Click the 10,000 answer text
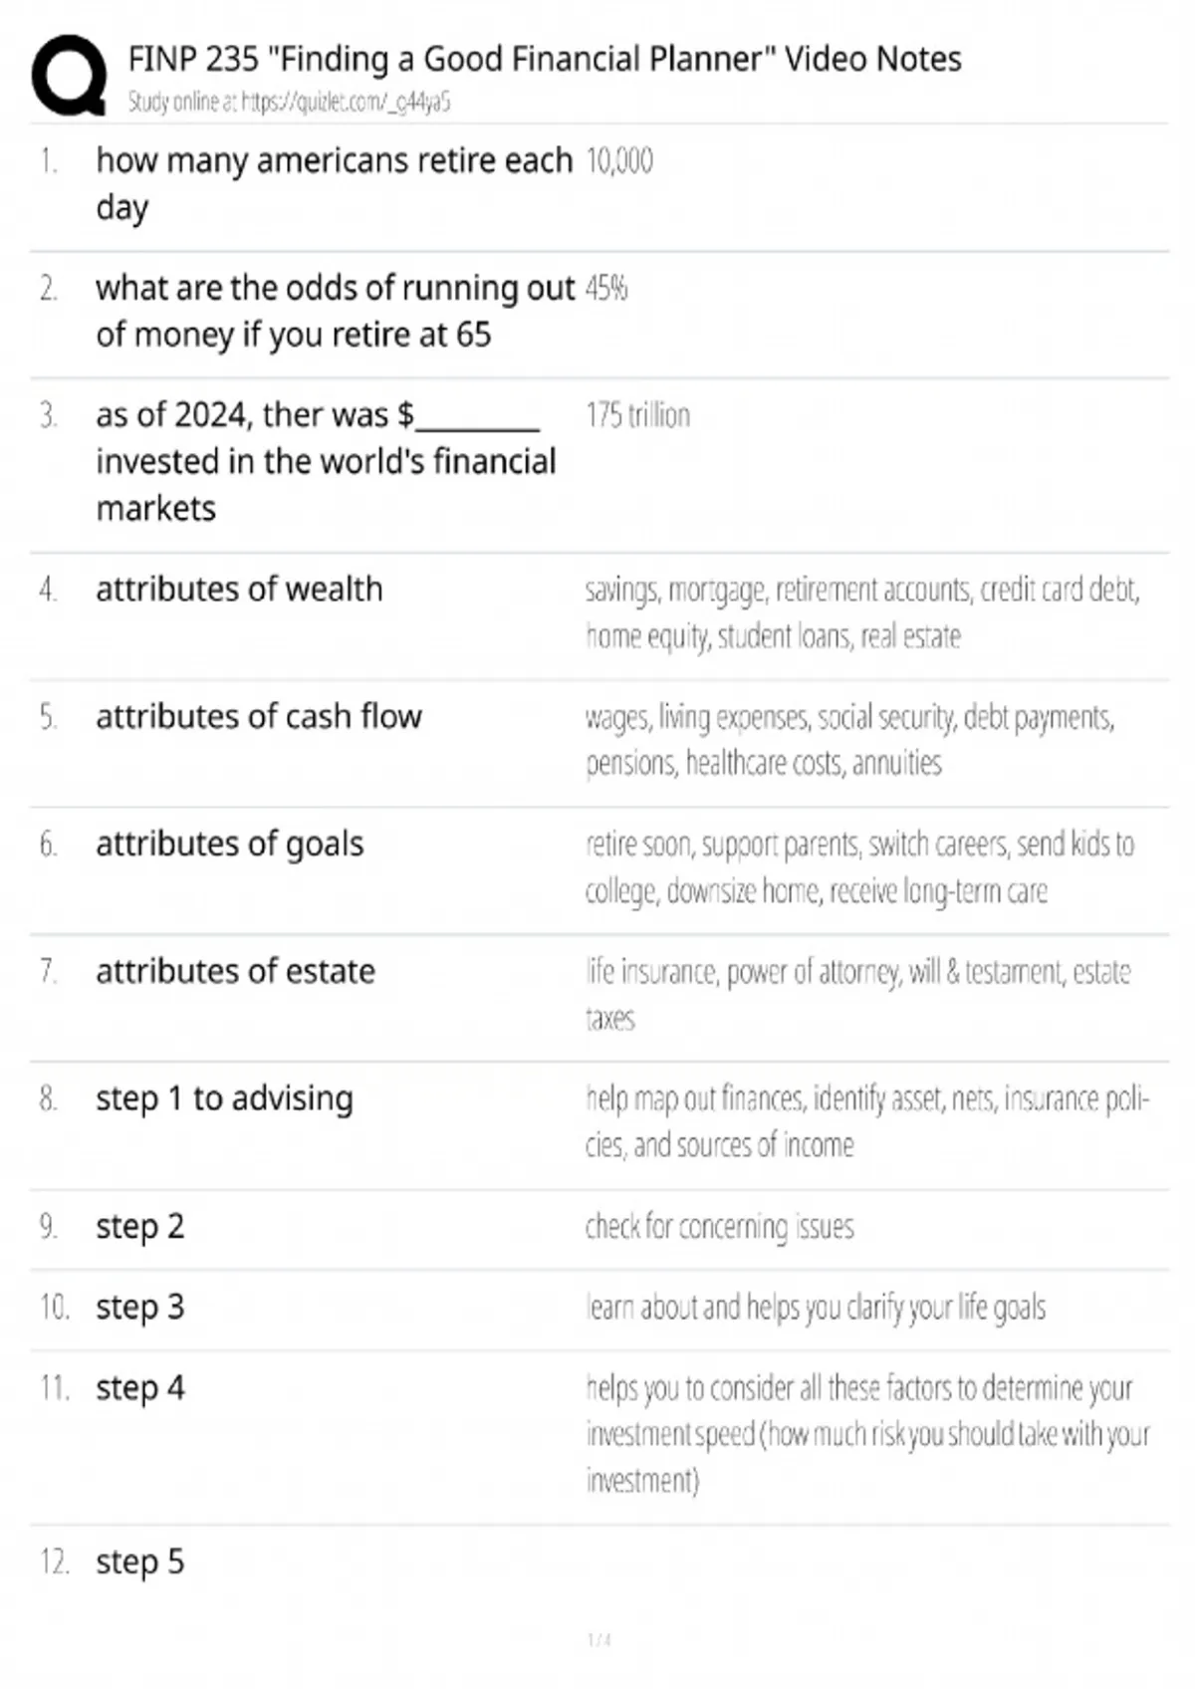Viewport: 1195px width, 1693px height. click(x=619, y=161)
